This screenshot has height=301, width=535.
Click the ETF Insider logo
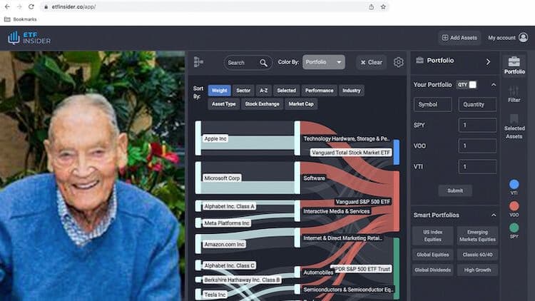point(29,38)
